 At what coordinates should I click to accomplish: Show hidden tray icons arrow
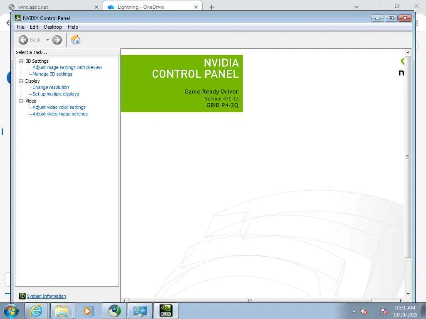[x=354, y=311]
